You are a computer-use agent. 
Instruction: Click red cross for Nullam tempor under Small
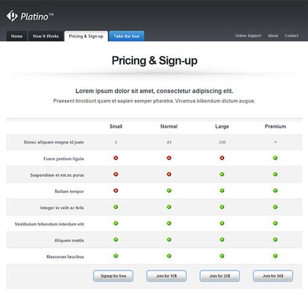pyautogui.click(x=116, y=191)
